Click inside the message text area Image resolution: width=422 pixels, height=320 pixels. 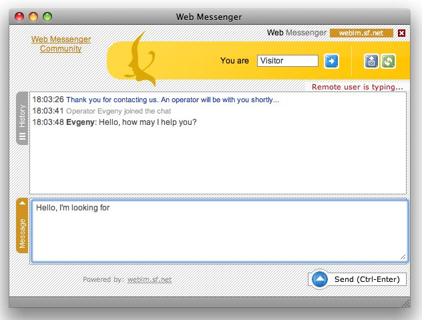[218, 230]
